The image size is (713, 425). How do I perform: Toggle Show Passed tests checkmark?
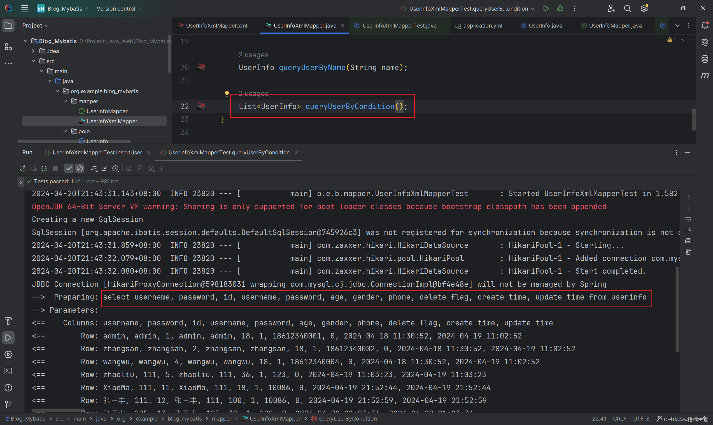pos(69,168)
